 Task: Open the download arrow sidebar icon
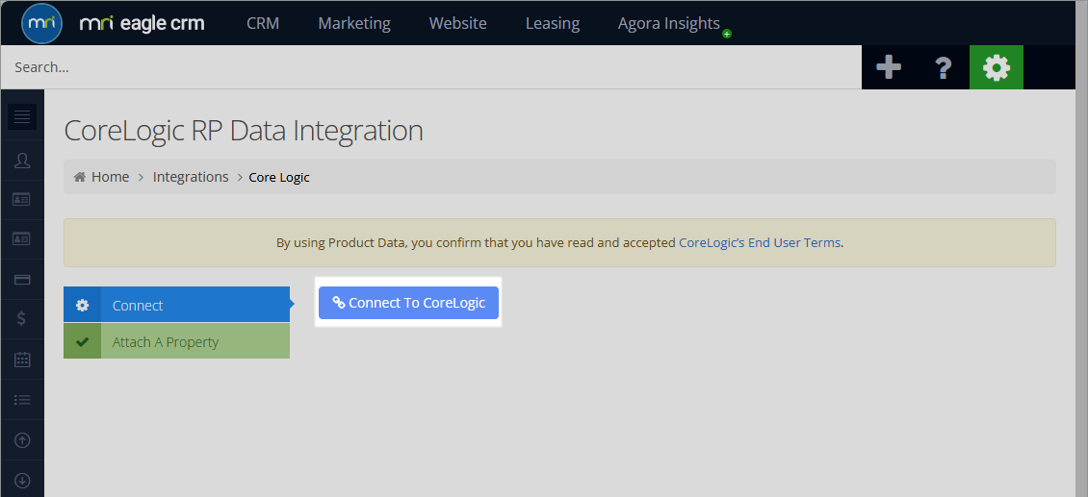[x=22, y=480]
